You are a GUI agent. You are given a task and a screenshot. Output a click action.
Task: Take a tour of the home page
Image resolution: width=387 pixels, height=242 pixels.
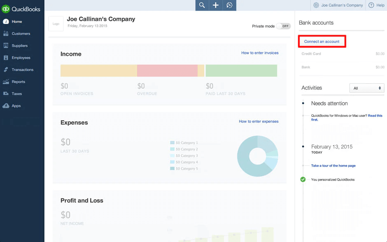(x=333, y=165)
